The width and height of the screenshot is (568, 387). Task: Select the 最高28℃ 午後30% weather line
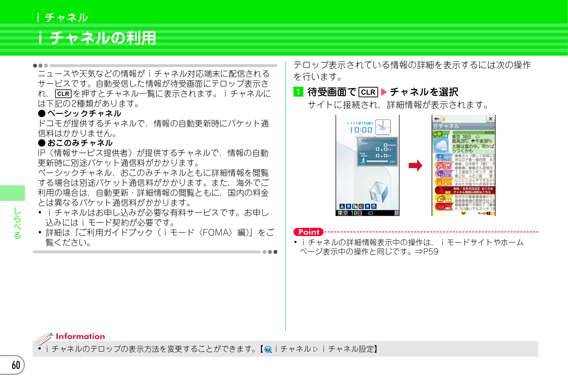tap(472, 141)
